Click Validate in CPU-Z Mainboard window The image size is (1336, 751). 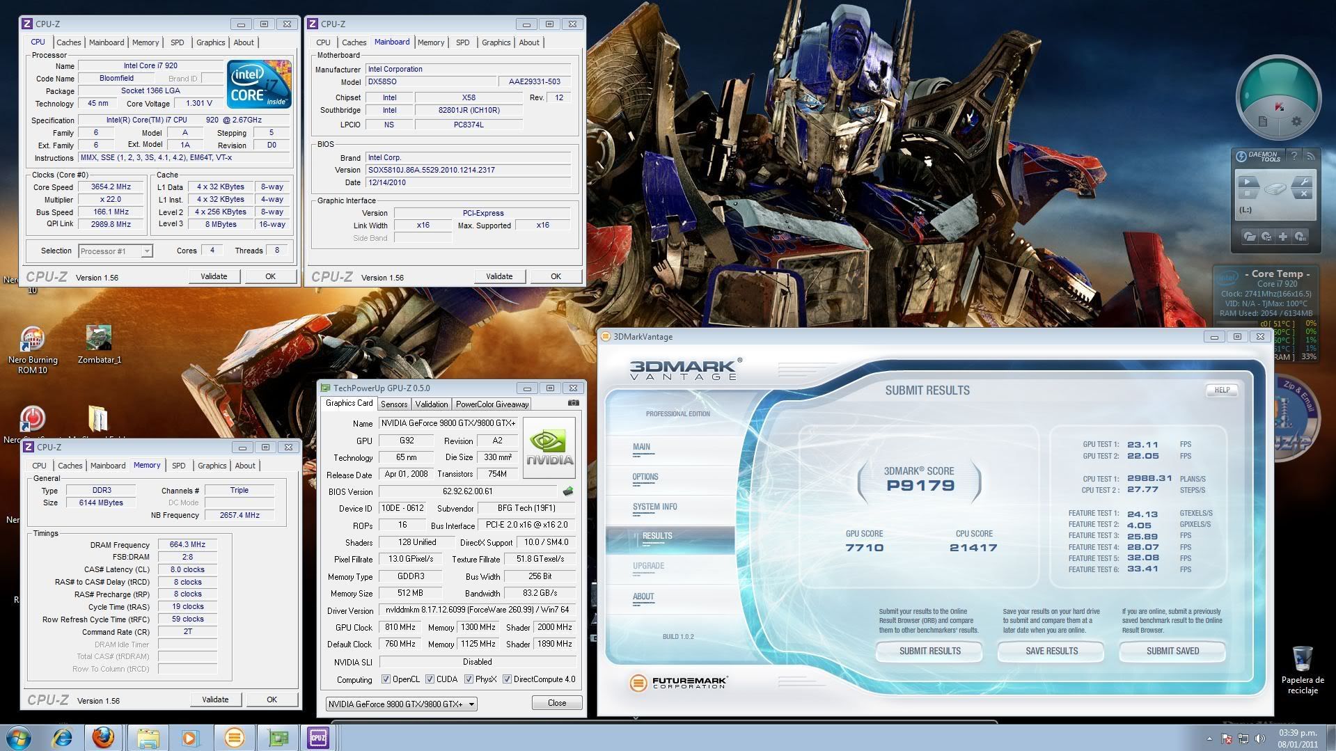[x=498, y=276]
